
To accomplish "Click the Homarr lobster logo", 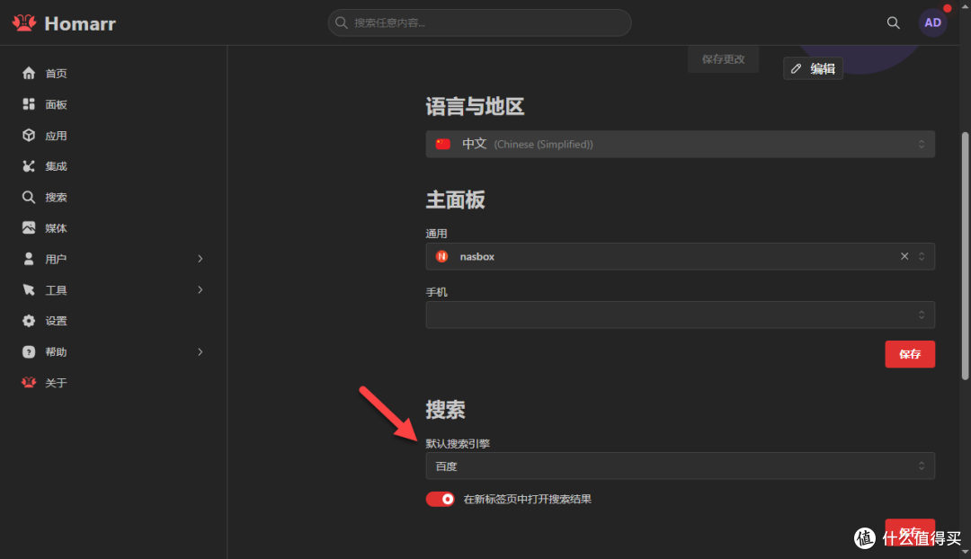I will [x=24, y=22].
